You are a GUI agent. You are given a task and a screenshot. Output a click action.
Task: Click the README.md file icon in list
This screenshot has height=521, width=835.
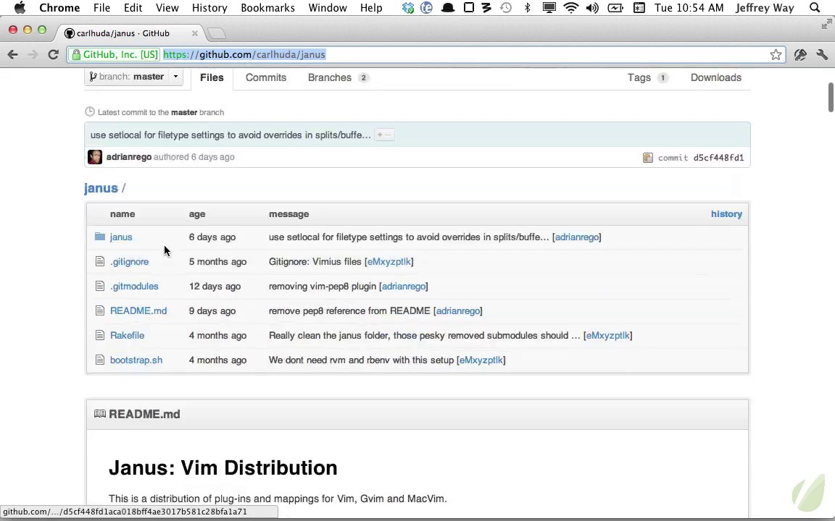pyautogui.click(x=99, y=310)
